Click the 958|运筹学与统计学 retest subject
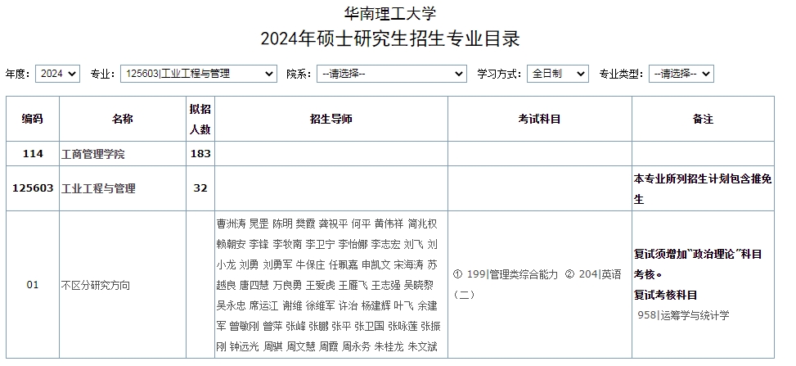This screenshot has width=796, height=366. (683, 315)
